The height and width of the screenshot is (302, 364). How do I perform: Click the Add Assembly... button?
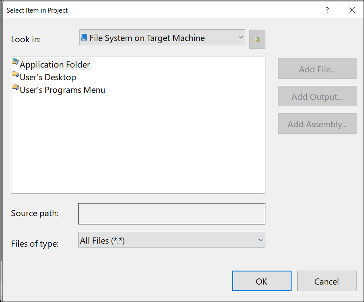point(317,123)
